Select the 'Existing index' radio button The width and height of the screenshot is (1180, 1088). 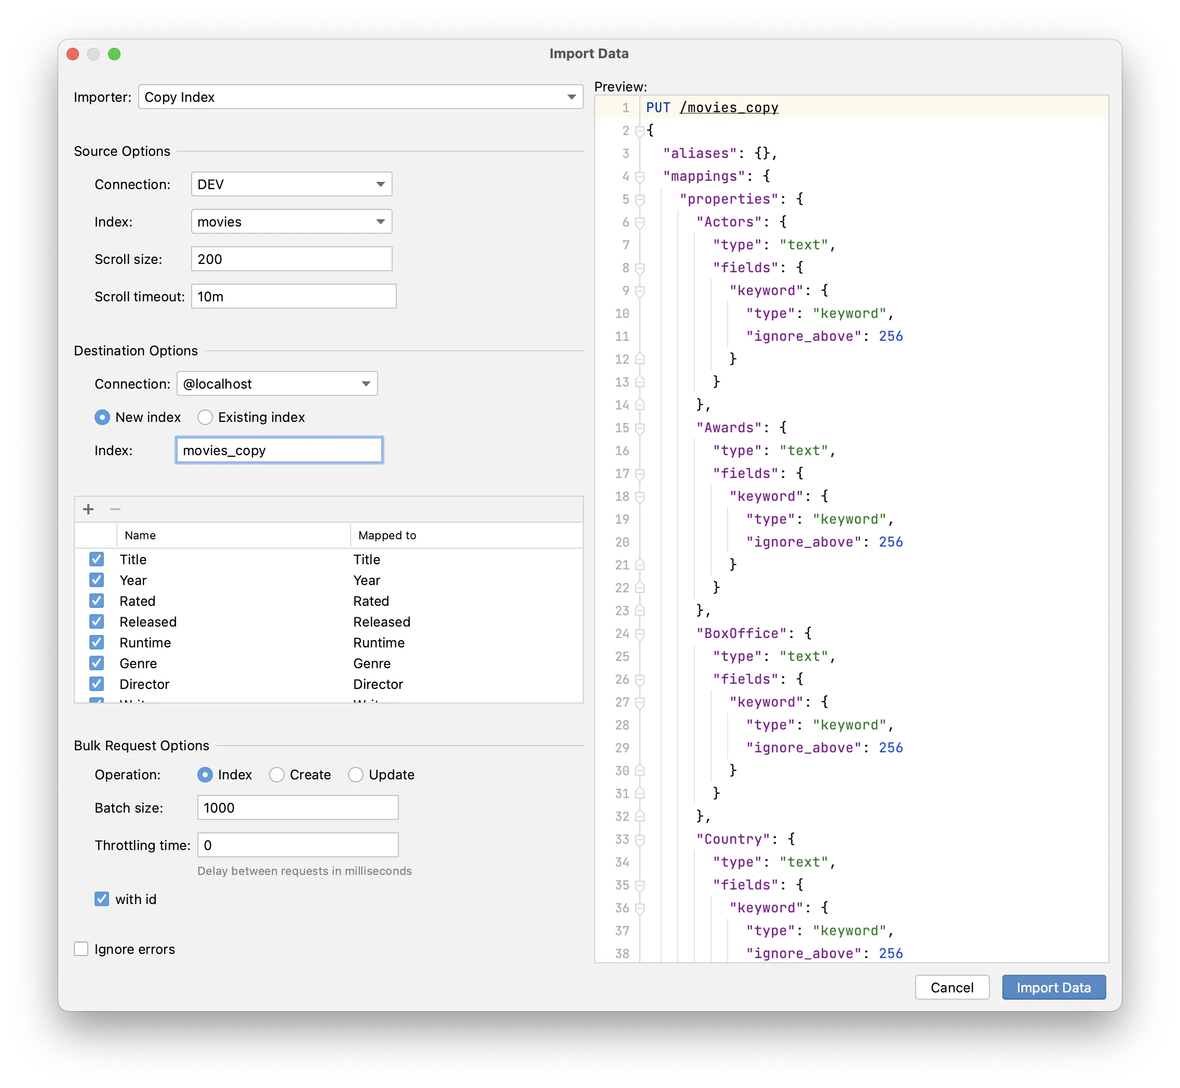coord(205,417)
